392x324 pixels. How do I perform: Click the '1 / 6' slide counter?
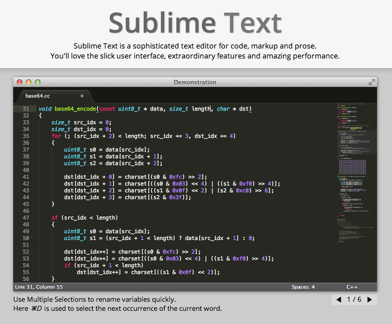354,300
